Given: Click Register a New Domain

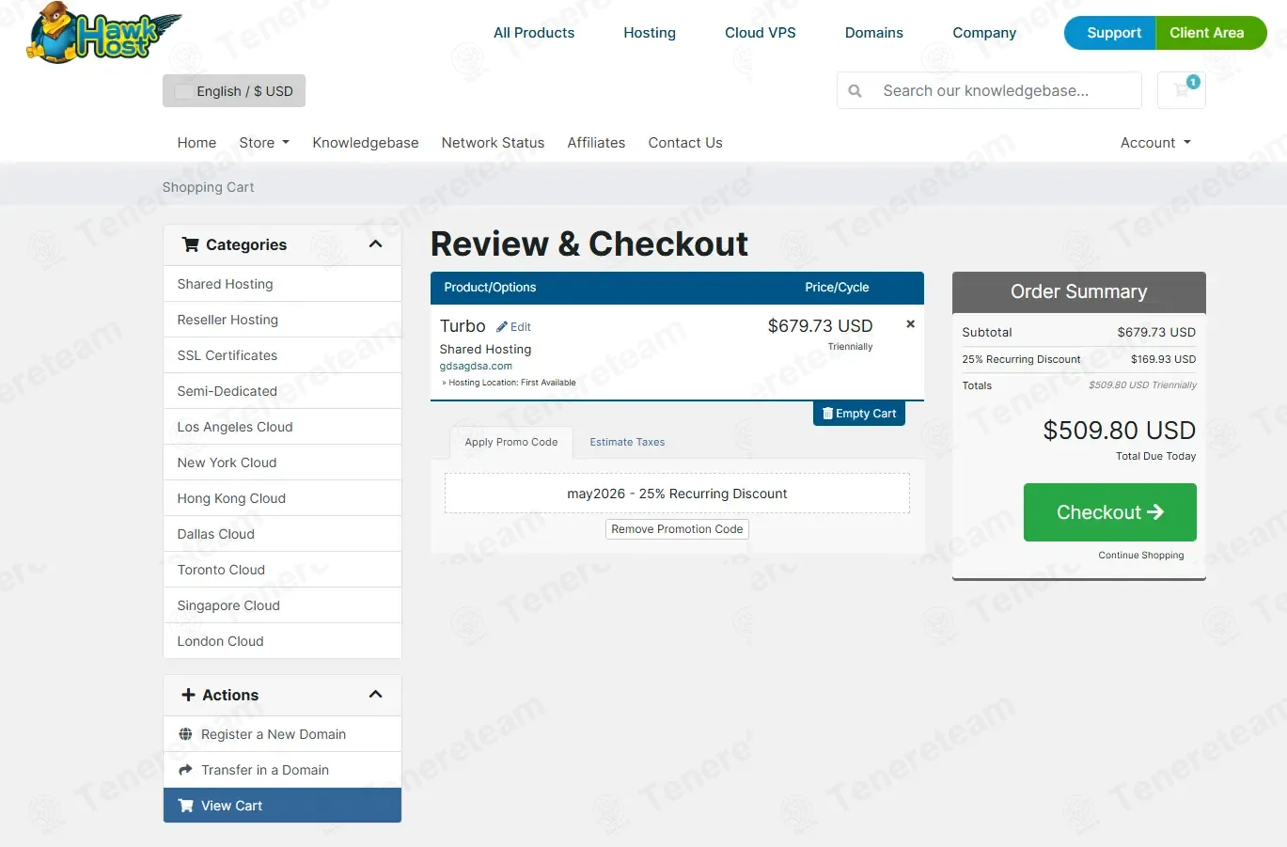Looking at the screenshot, I should [282, 734].
